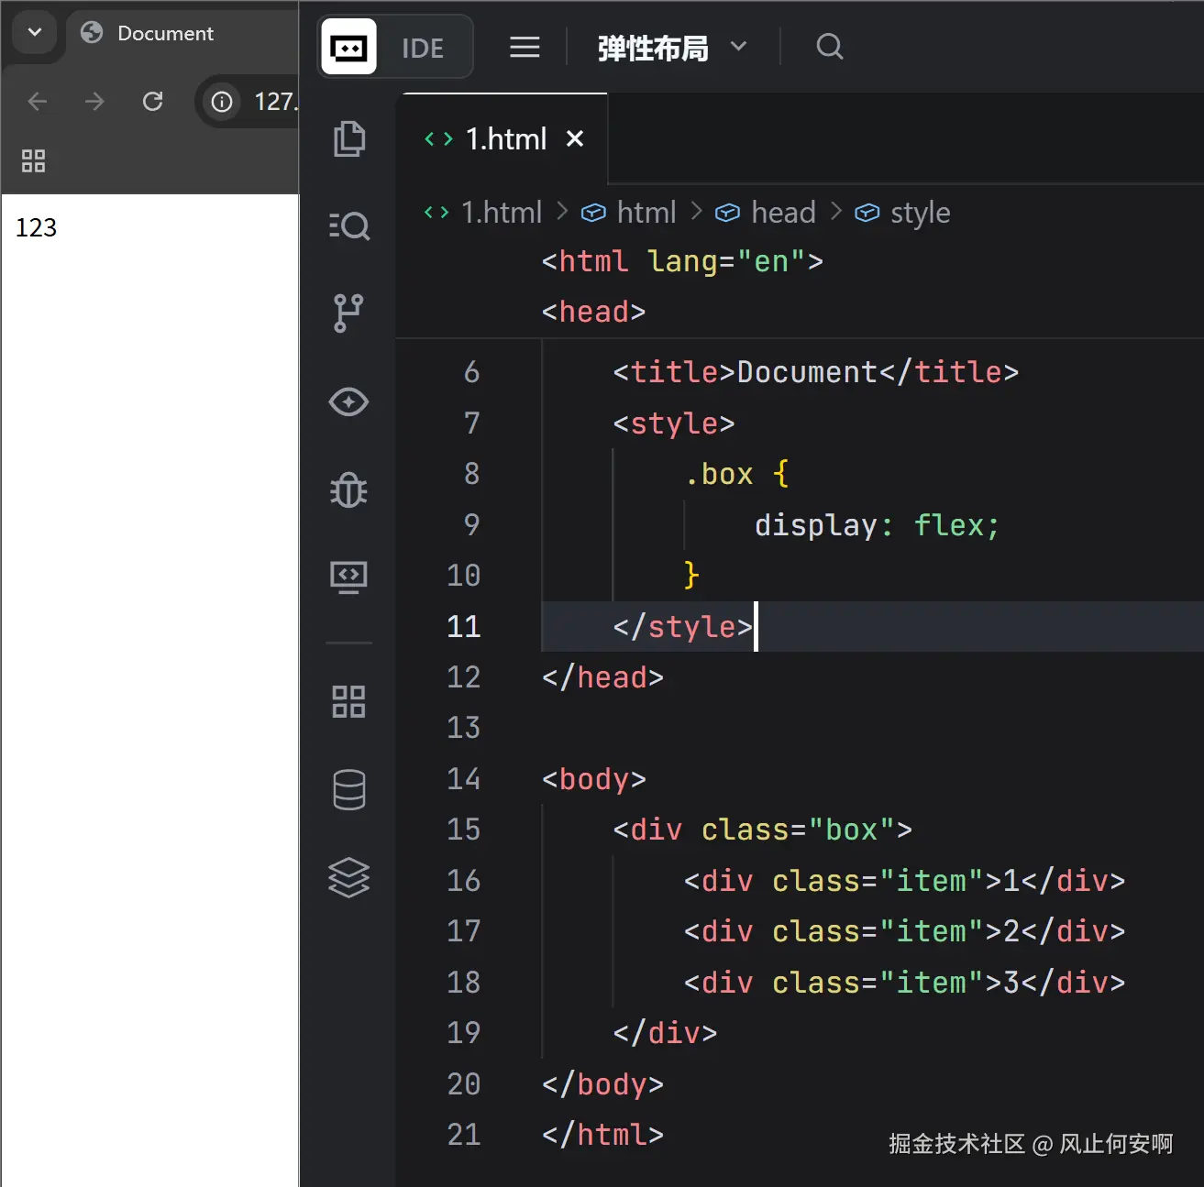Click the search magnifier in IDE header
This screenshot has height=1187, width=1204.
click(x=829, y=47)
